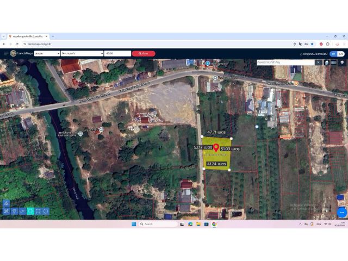Switch language to EN
Viewport: 348px width, 261px height.
click(x=341, y=54)
